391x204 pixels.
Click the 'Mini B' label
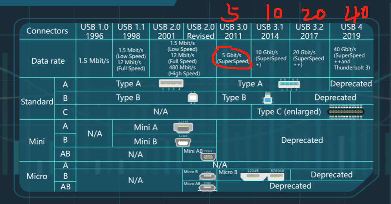pyautogui.click(x=145, y=142)
